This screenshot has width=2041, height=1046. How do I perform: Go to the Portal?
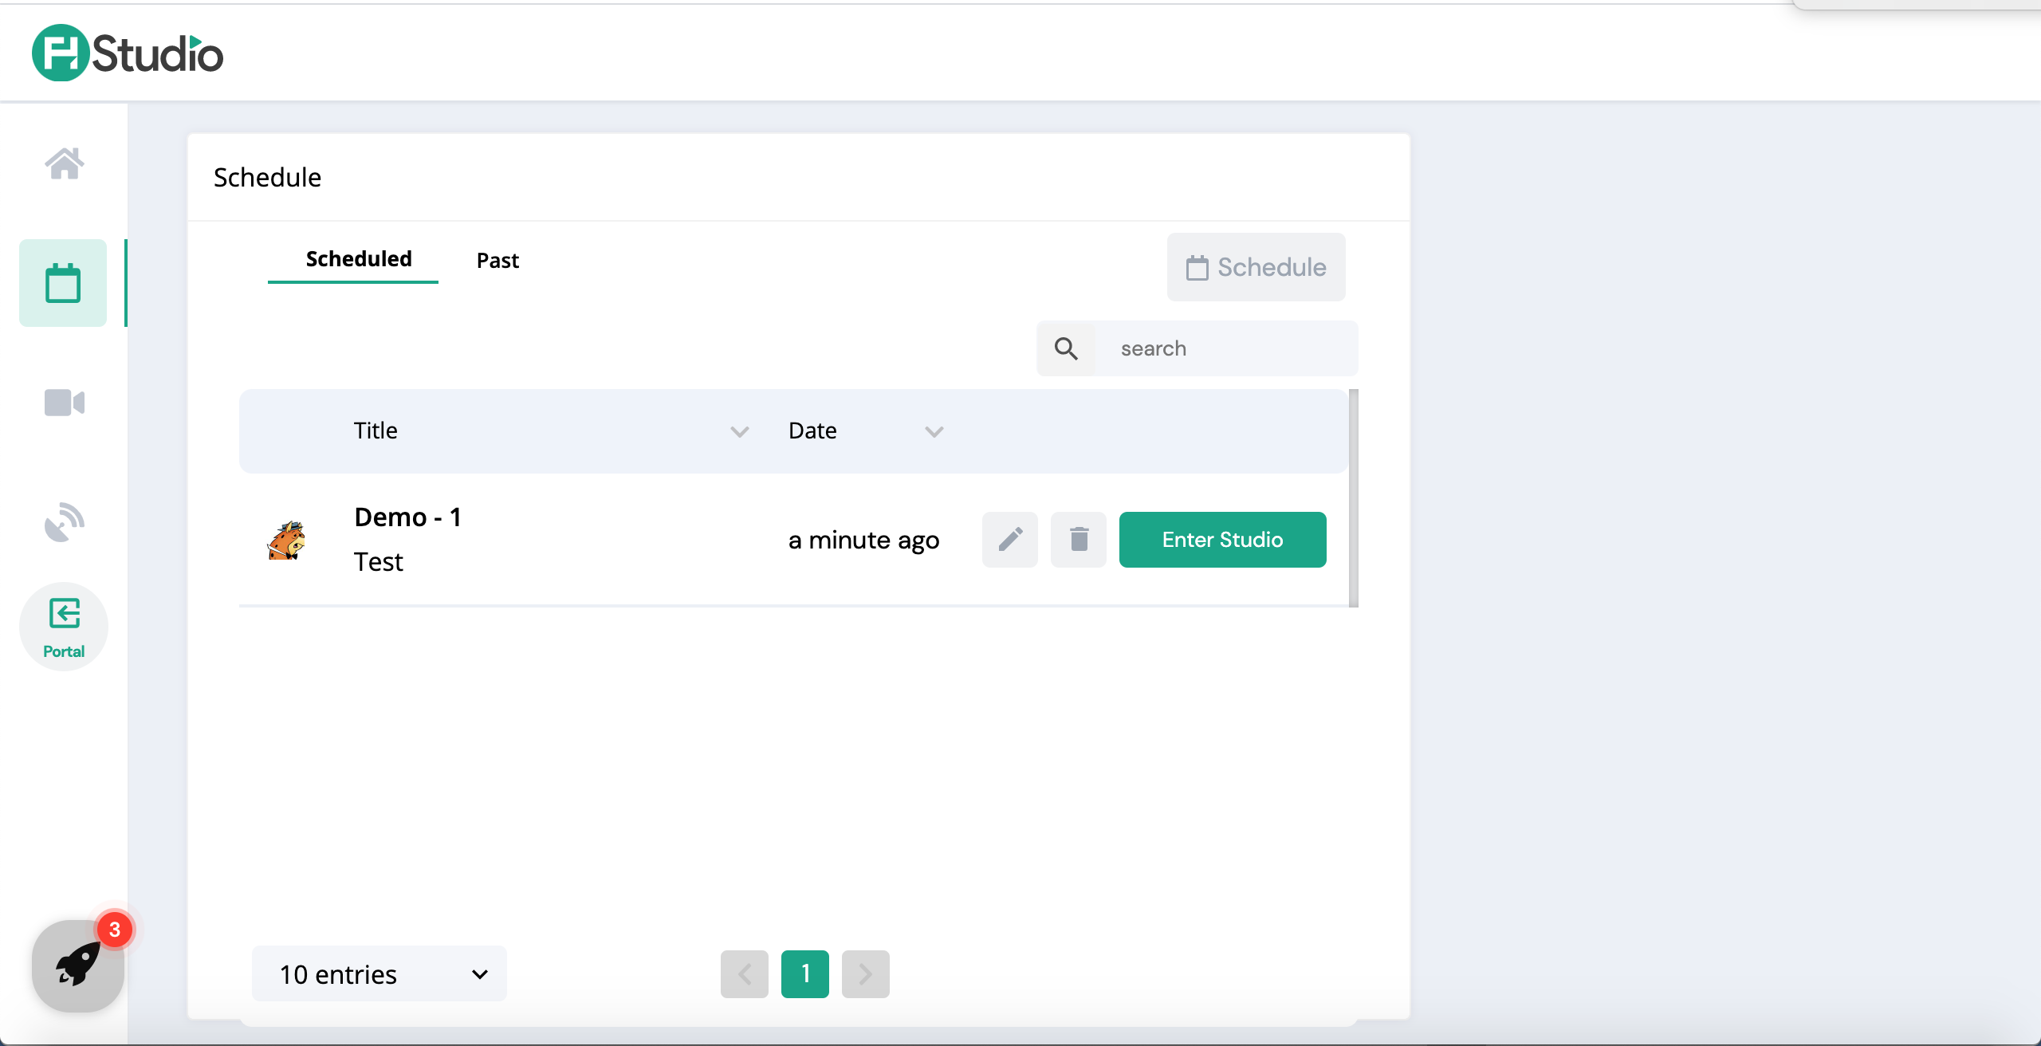[64, 627]
